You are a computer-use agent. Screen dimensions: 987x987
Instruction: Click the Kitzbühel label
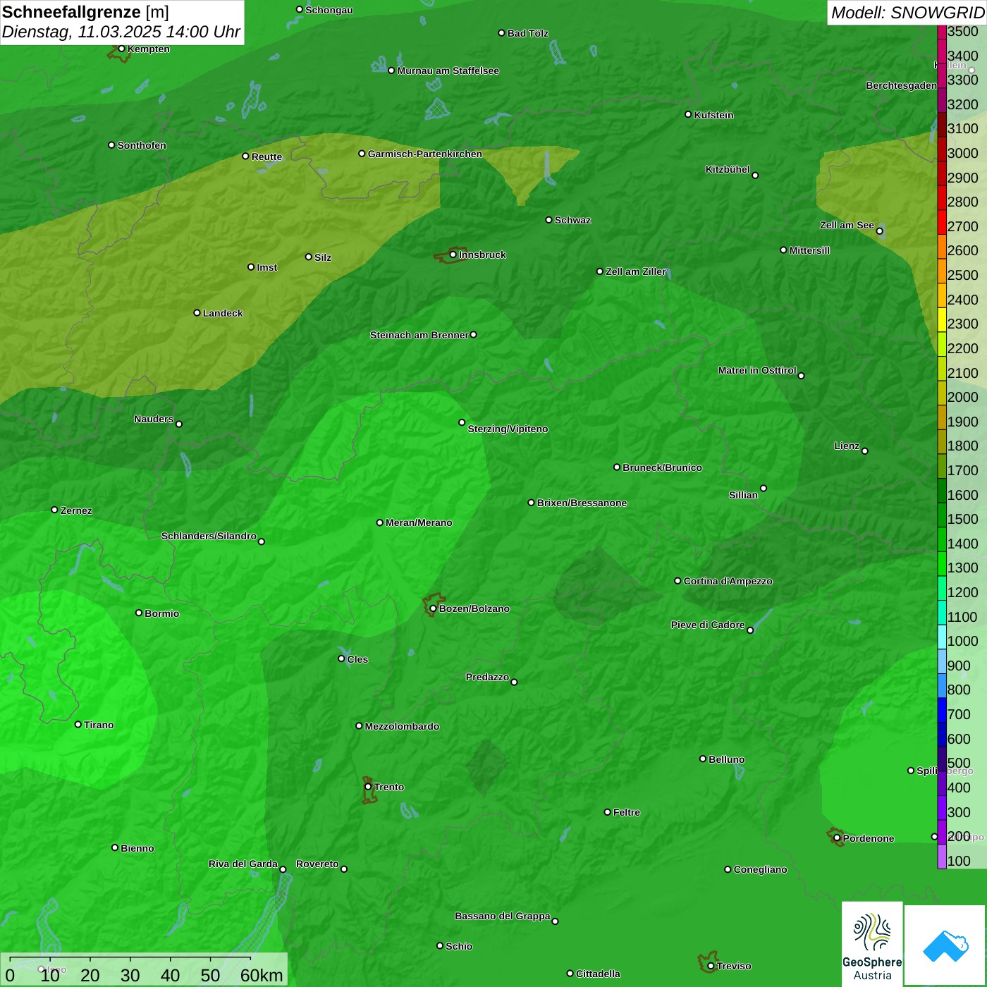728,169
